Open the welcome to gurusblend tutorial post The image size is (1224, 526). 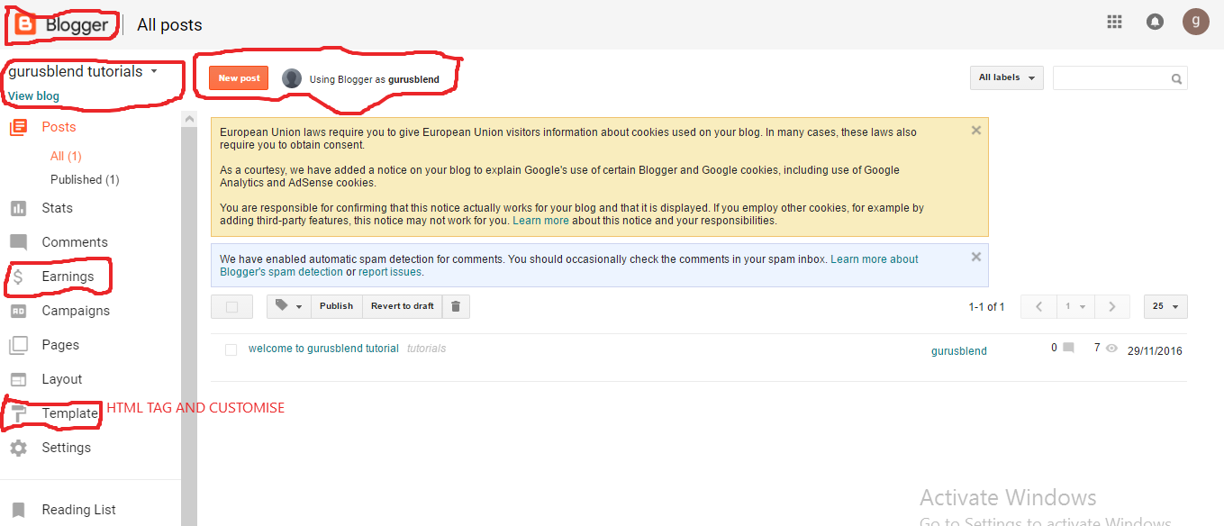[x=323, y=349]
